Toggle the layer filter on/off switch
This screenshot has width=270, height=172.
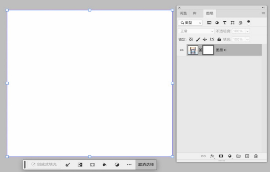coord(248,22)
